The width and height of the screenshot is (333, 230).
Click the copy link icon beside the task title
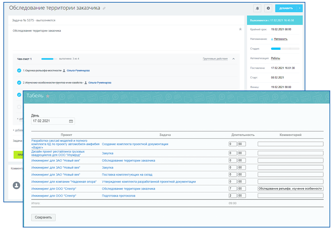click(104, 8)
